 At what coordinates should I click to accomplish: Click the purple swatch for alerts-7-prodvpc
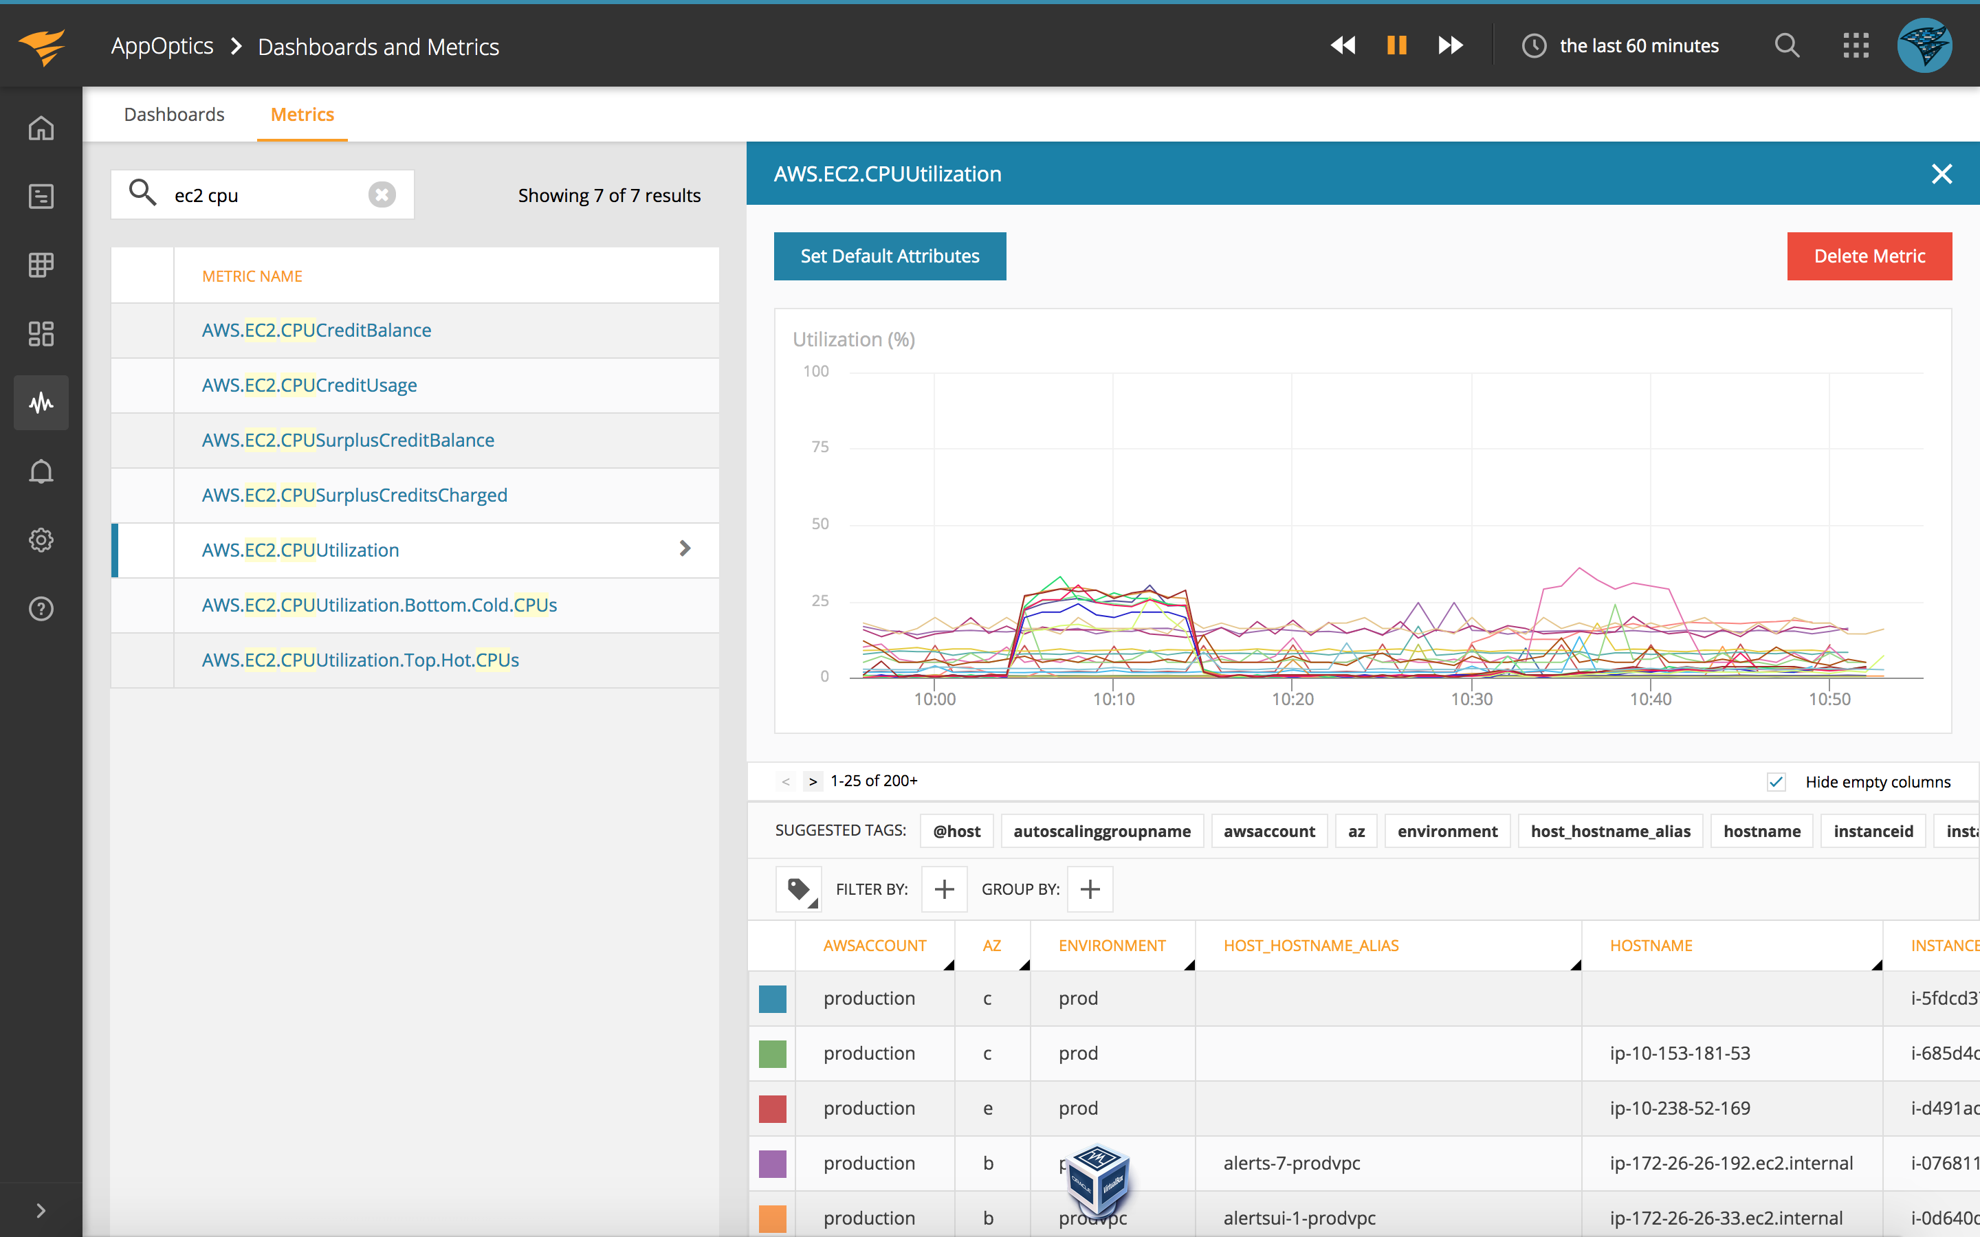click(x=772, y=1163)
